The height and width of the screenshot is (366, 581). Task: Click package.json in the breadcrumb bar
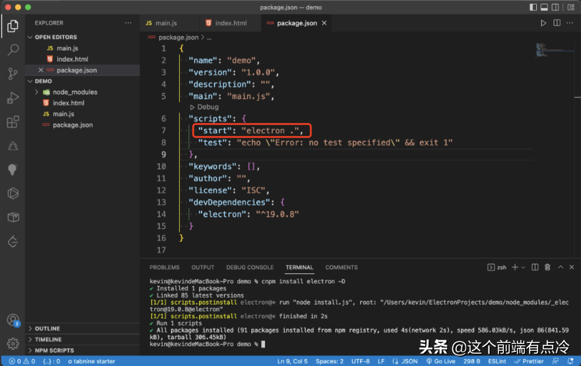tap(179, 37)
